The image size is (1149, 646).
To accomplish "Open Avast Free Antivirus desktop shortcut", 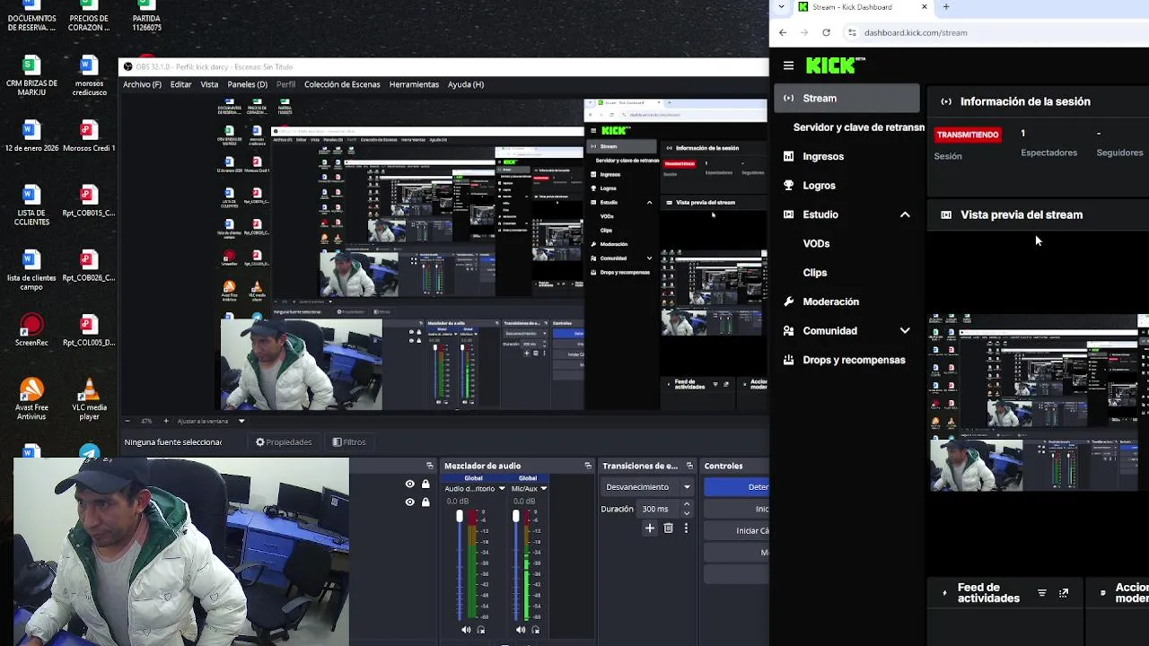I will pyautogui.click(x=31, y=398).
